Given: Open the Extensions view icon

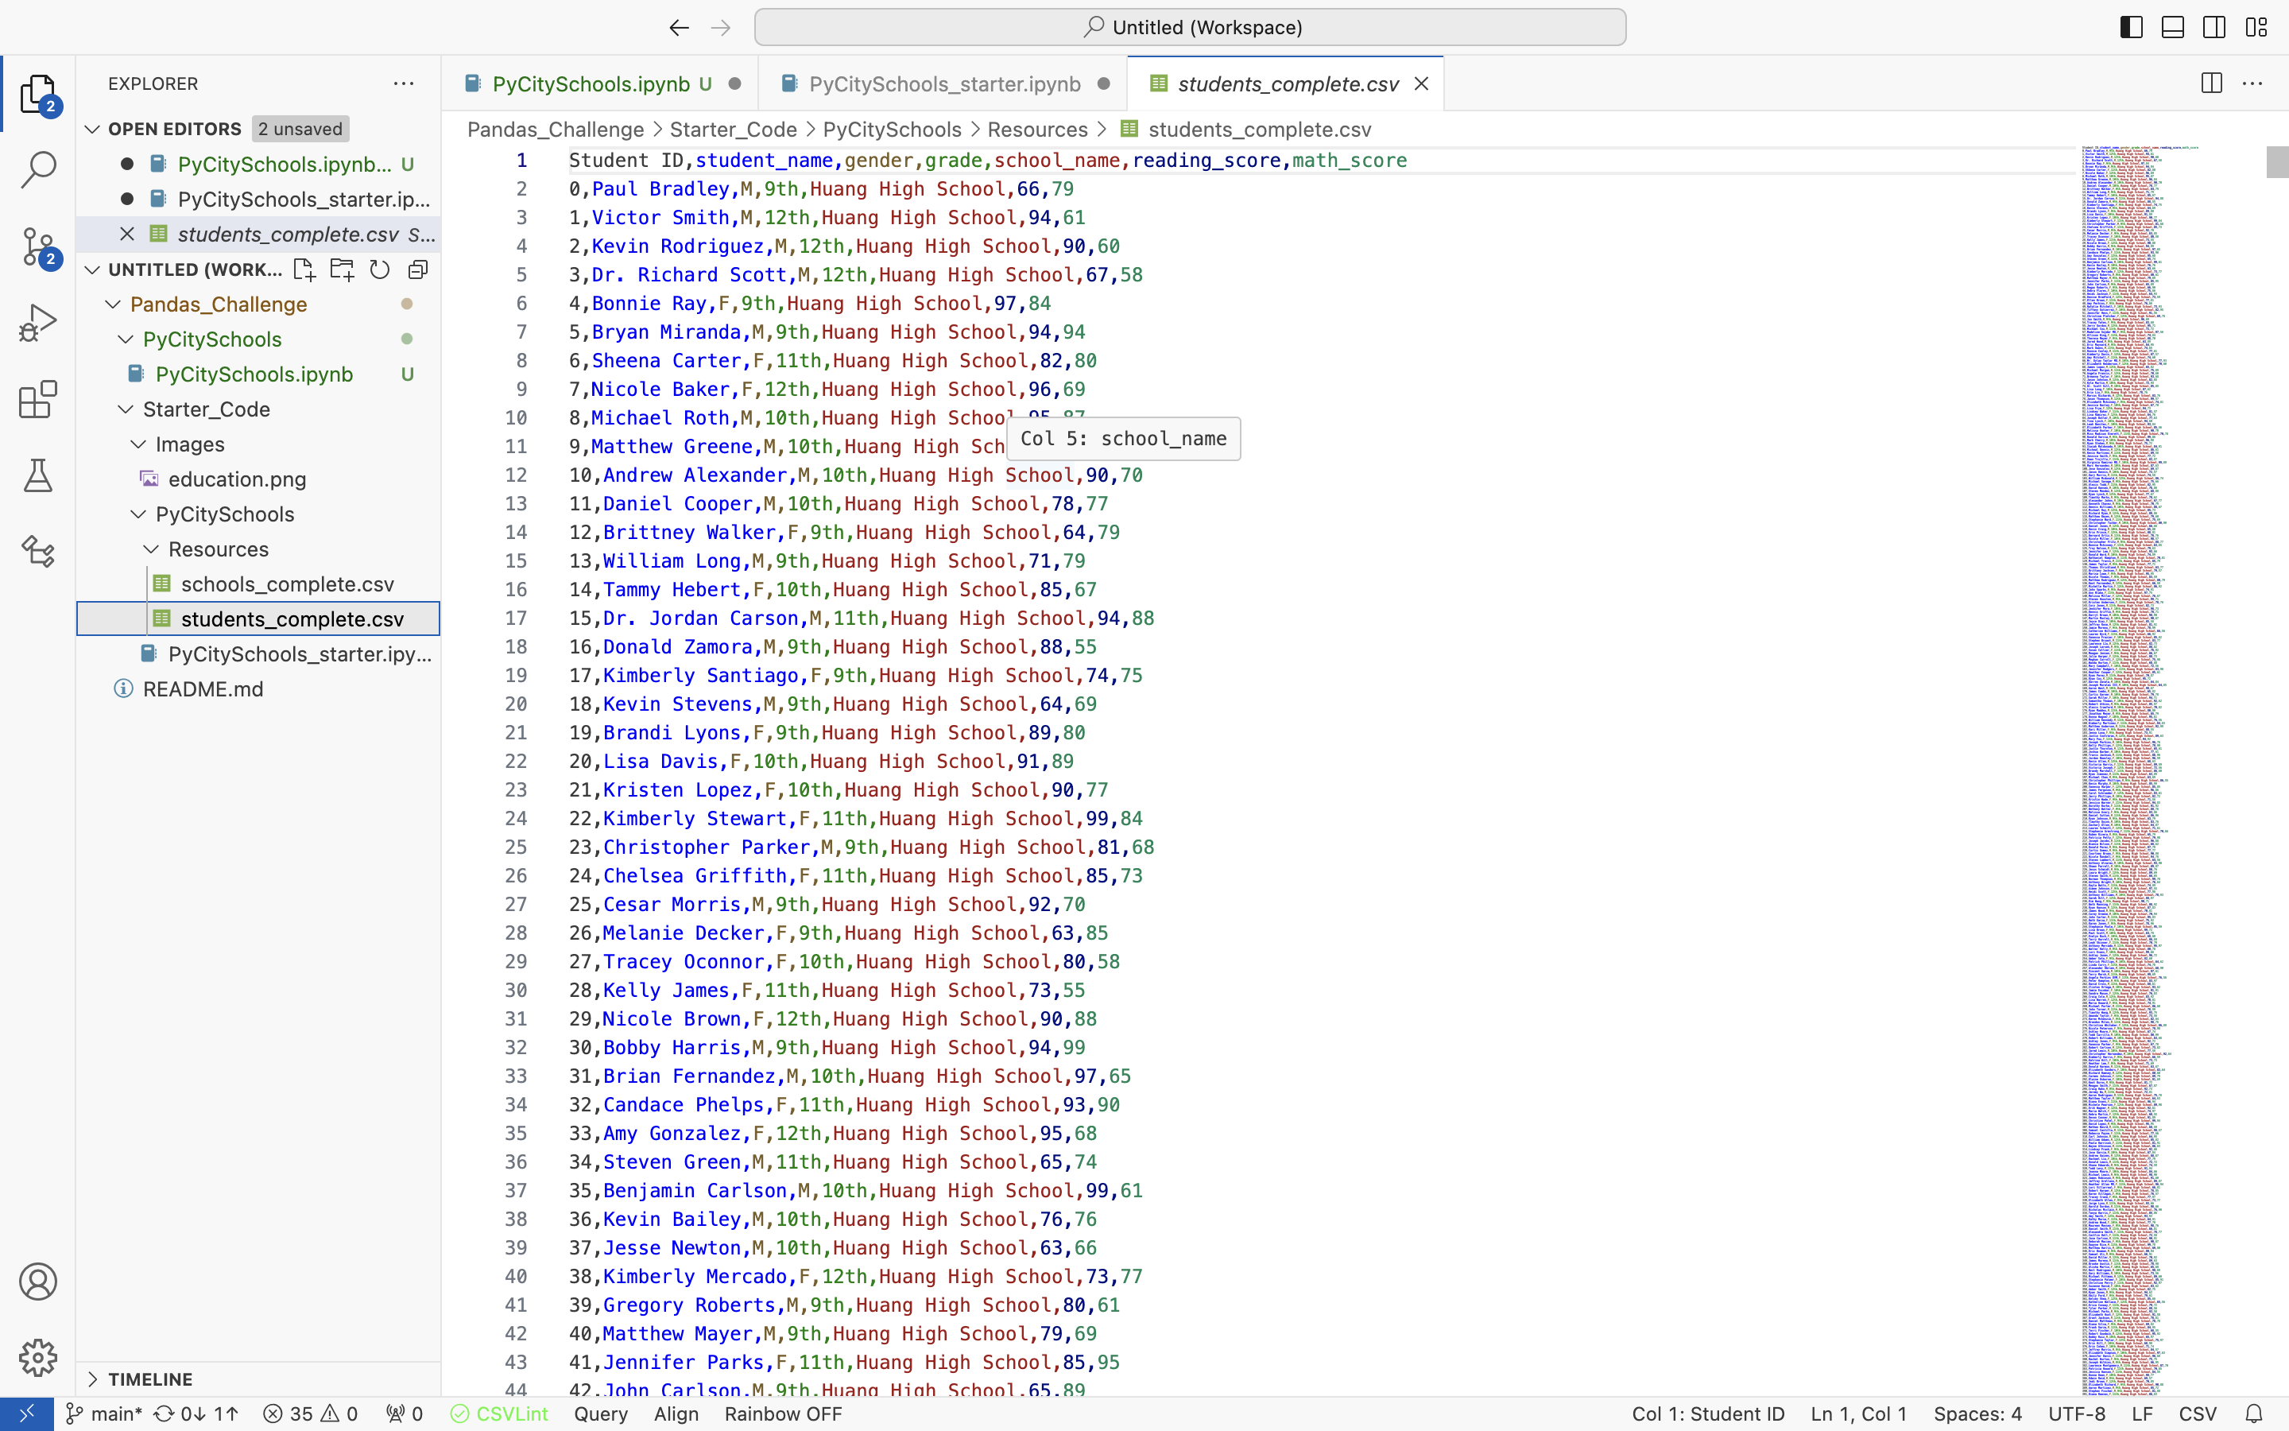Looking at the screenshot, I should tap(38, 399).
